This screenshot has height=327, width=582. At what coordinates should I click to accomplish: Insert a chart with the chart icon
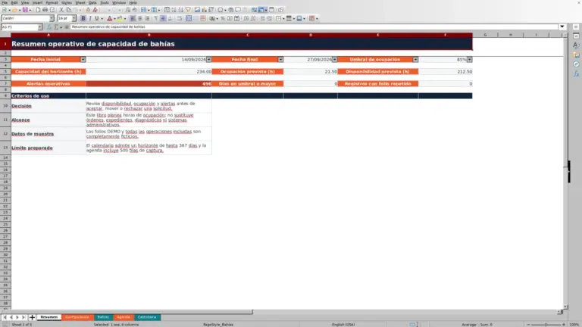point(204,10)
